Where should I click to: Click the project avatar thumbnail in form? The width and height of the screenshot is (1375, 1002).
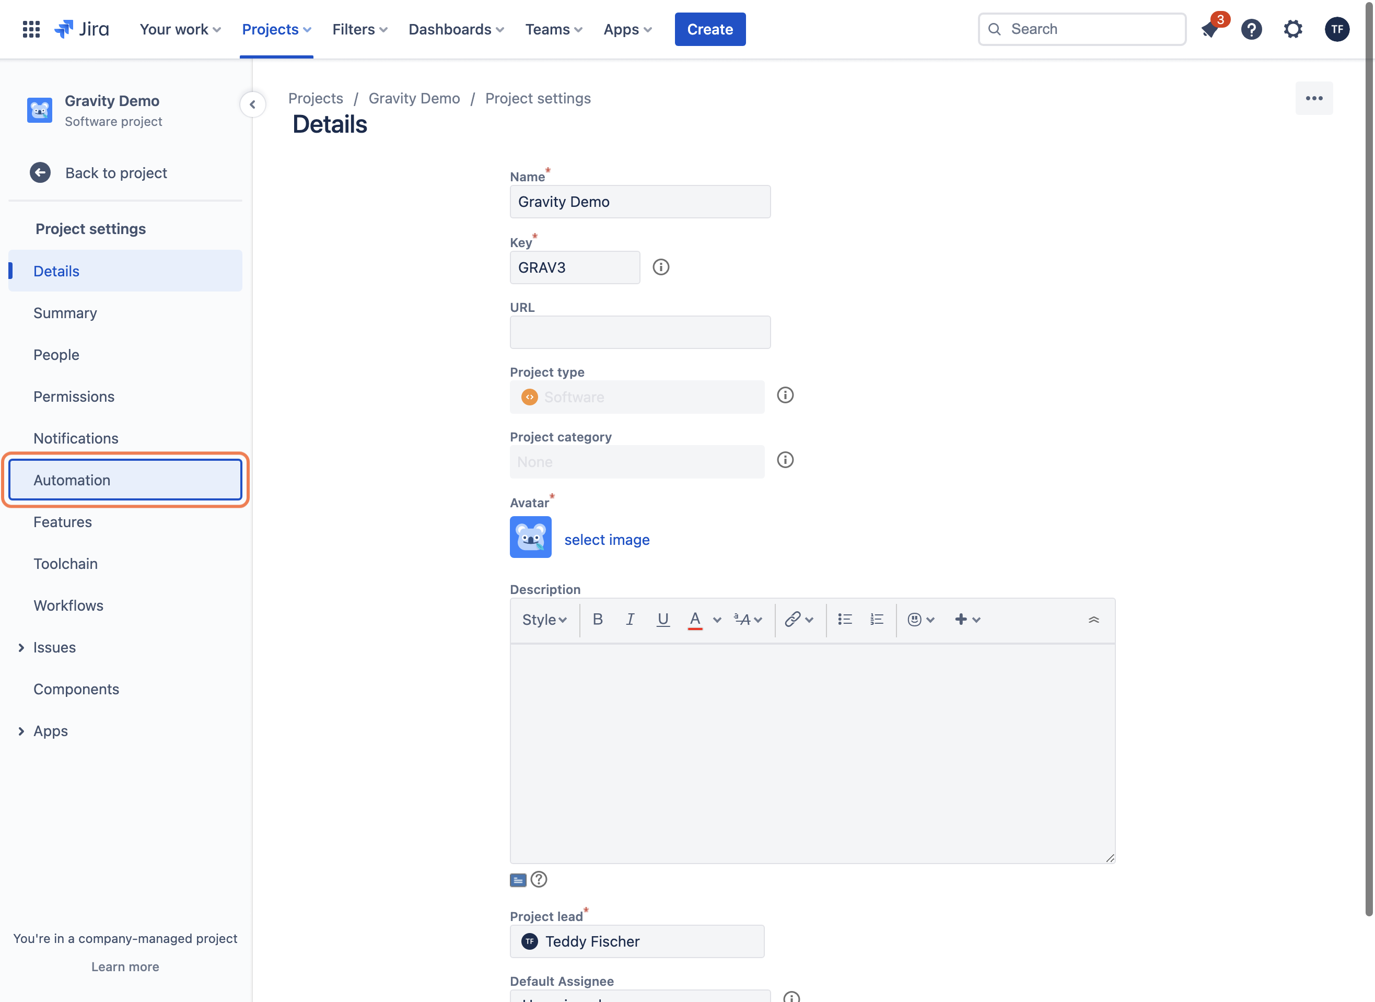coord(530,537)
